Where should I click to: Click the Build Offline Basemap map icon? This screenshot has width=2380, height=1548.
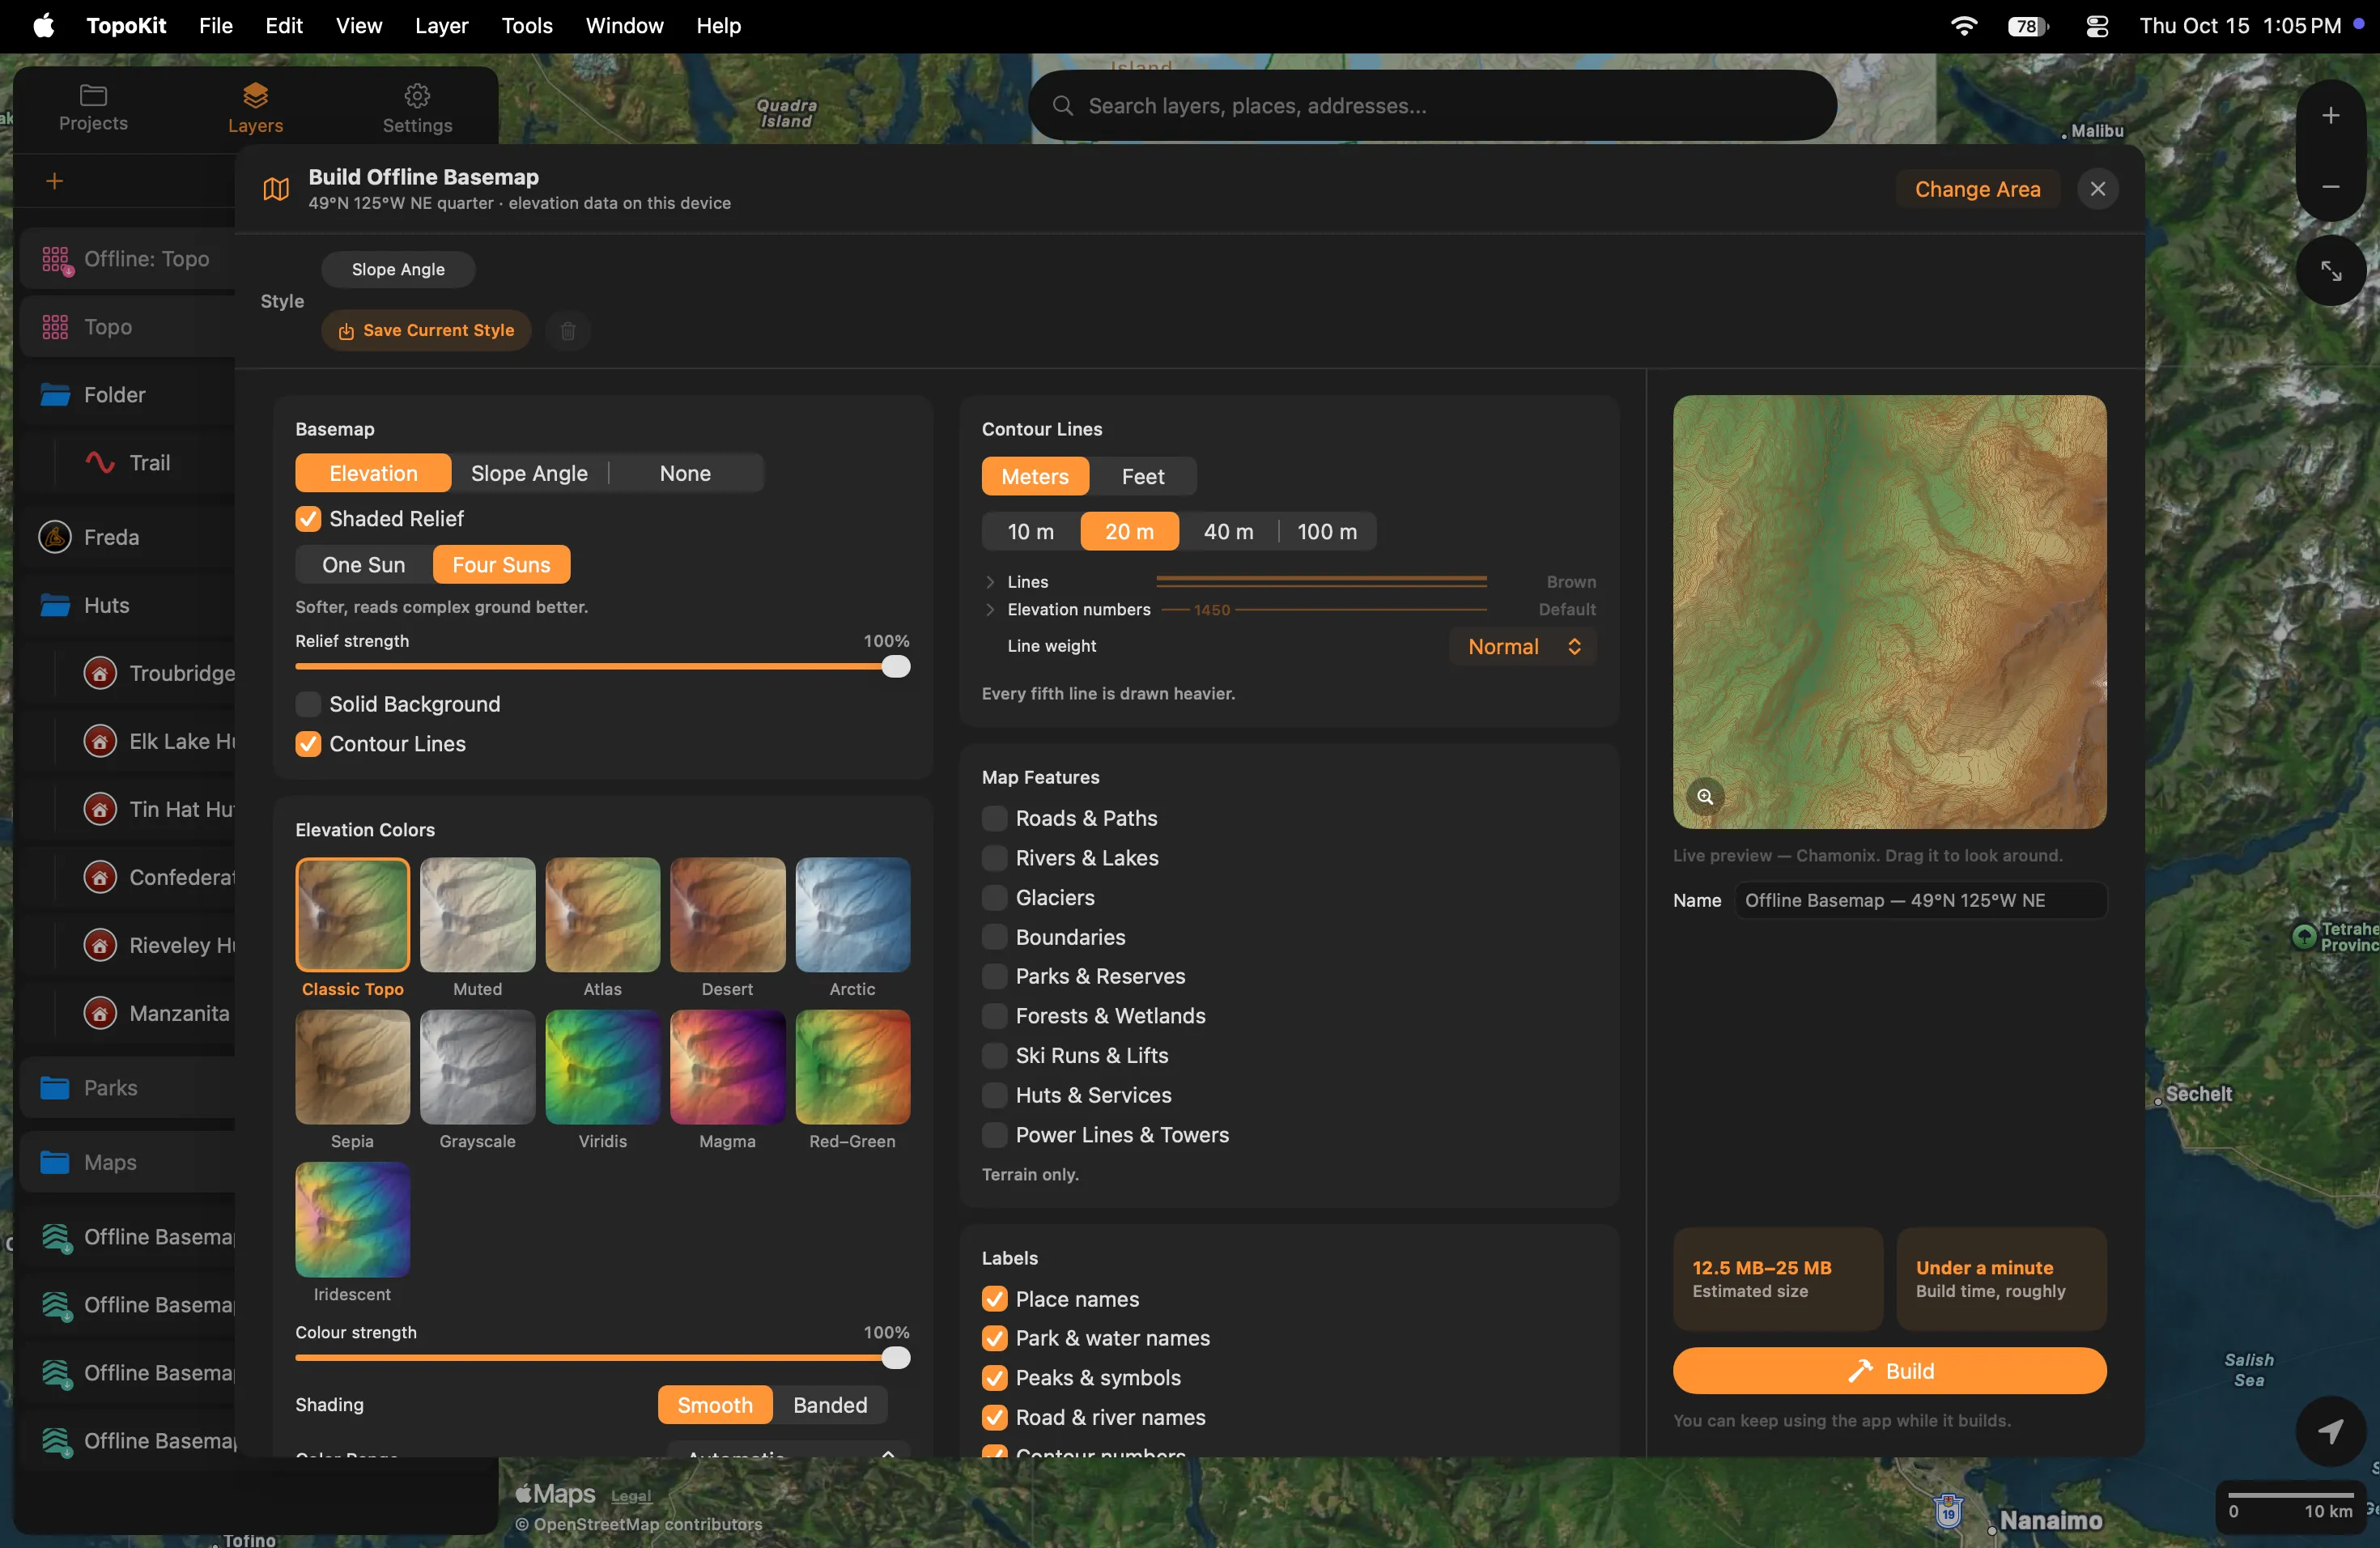tap(276, 189)
